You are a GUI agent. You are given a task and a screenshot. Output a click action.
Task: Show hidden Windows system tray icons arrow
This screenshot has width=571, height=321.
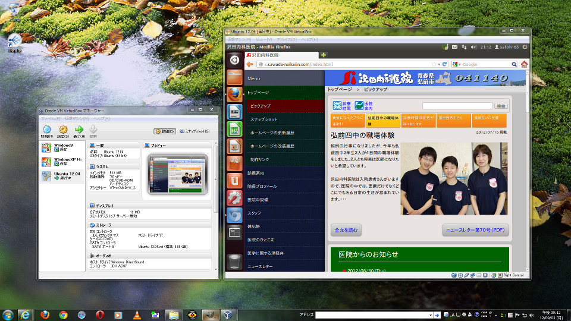[x=495, y=315]
